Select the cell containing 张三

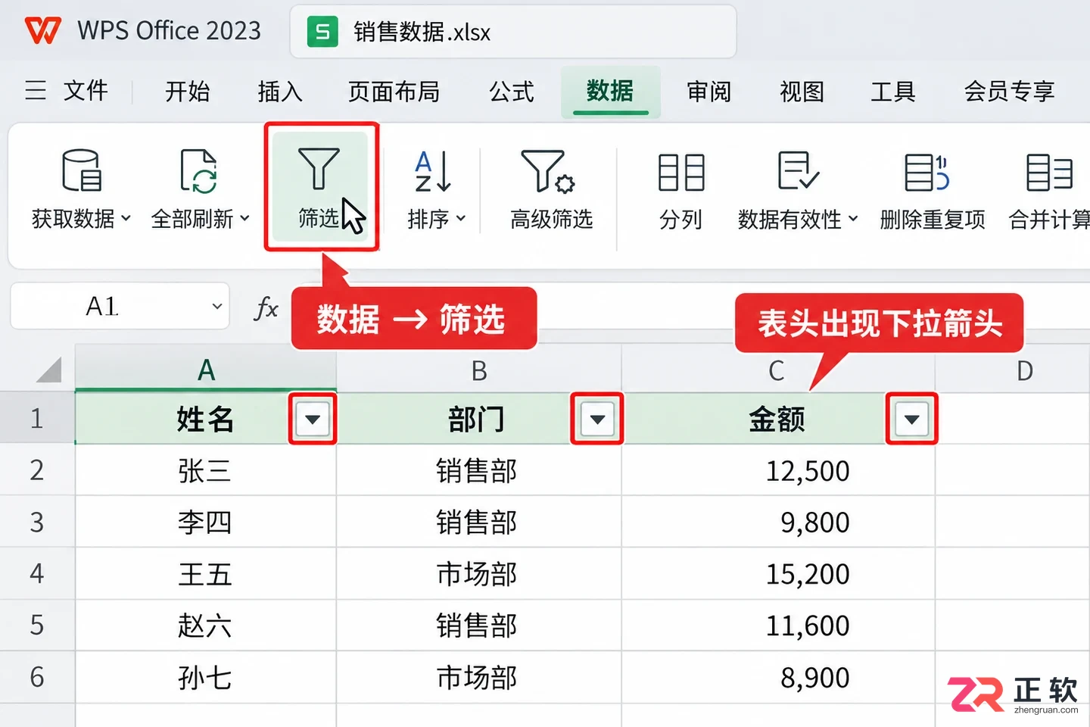pos(206,470)
